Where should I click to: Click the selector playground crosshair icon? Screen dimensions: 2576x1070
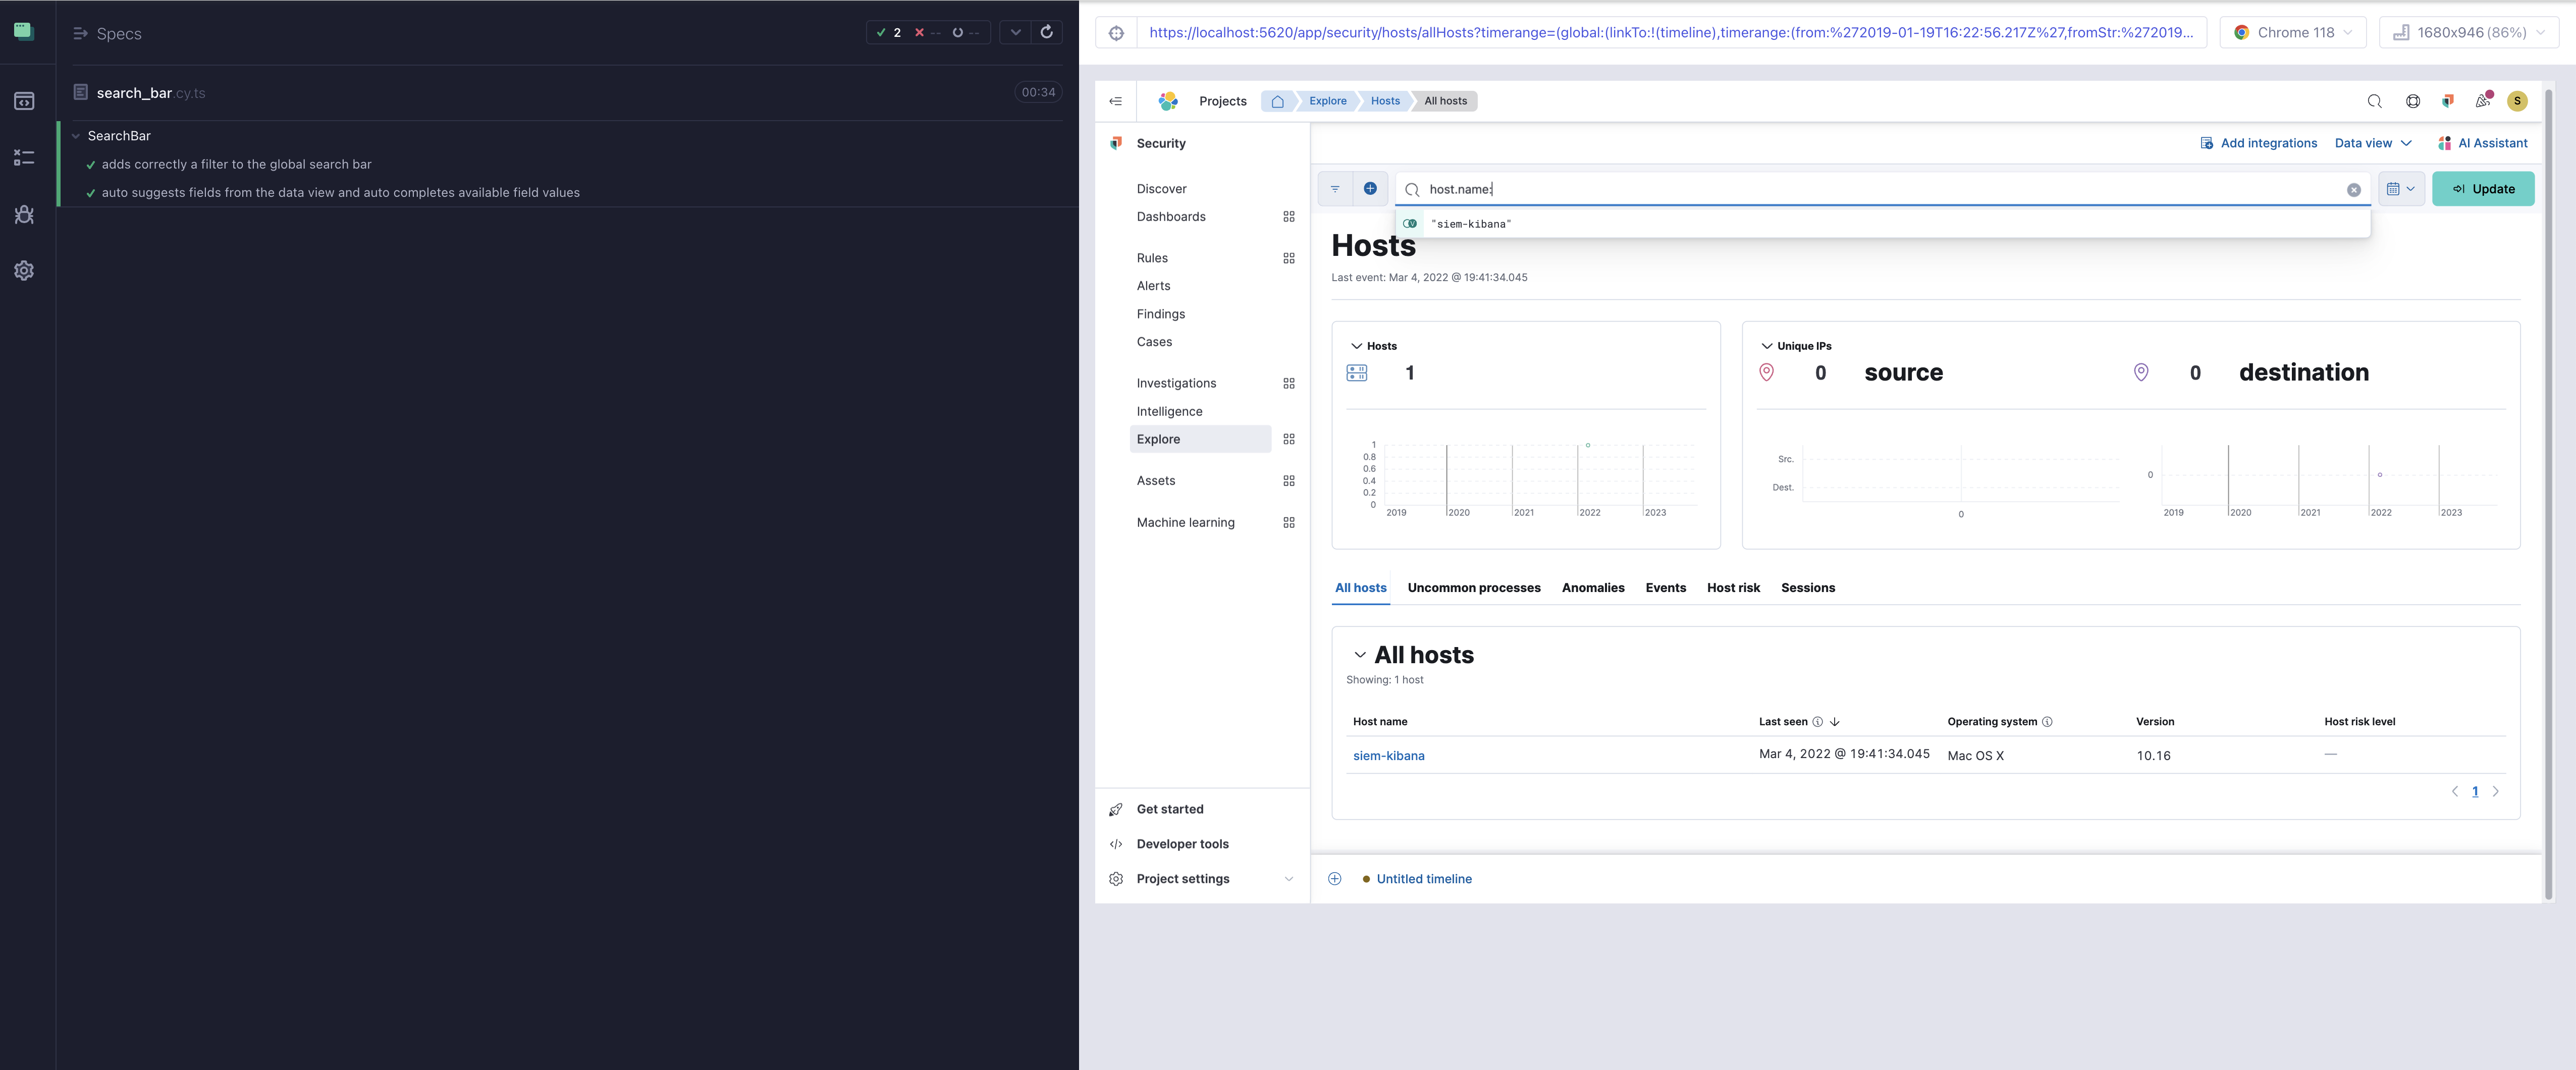tap(1116, 33)
